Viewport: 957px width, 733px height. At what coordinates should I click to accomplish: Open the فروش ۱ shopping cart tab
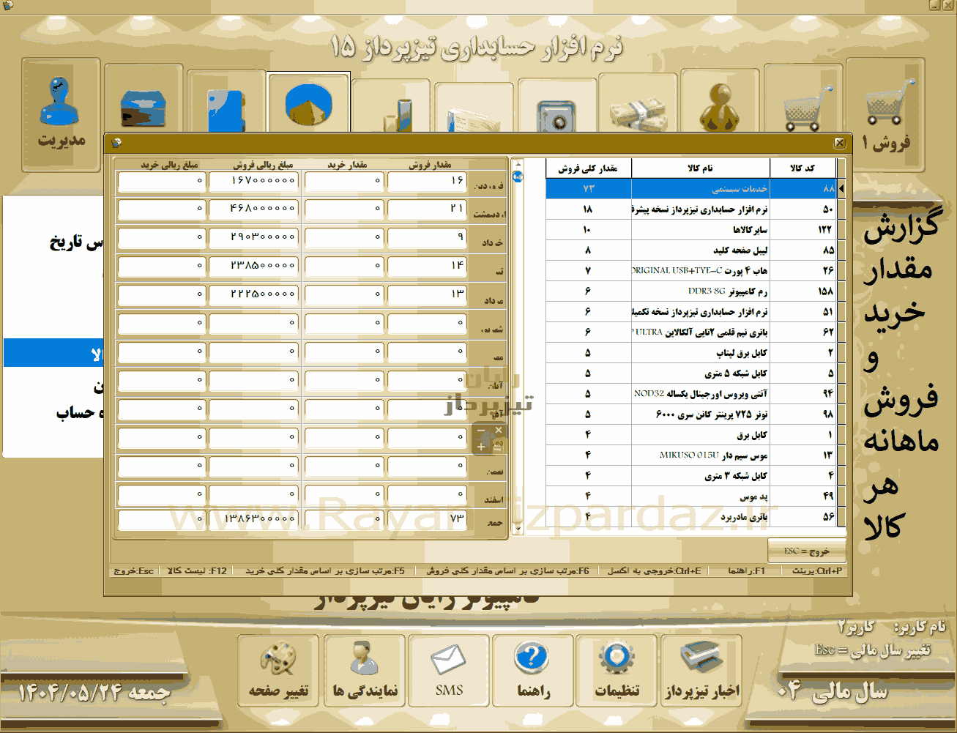pyautogui.click(x=886, y=114)
